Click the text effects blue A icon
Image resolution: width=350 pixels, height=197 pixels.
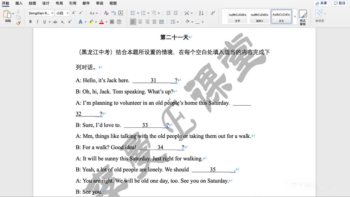80,22
